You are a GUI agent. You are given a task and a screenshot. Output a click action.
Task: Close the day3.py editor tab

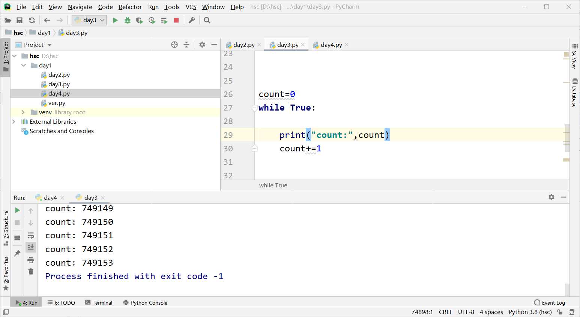(303, 45)
